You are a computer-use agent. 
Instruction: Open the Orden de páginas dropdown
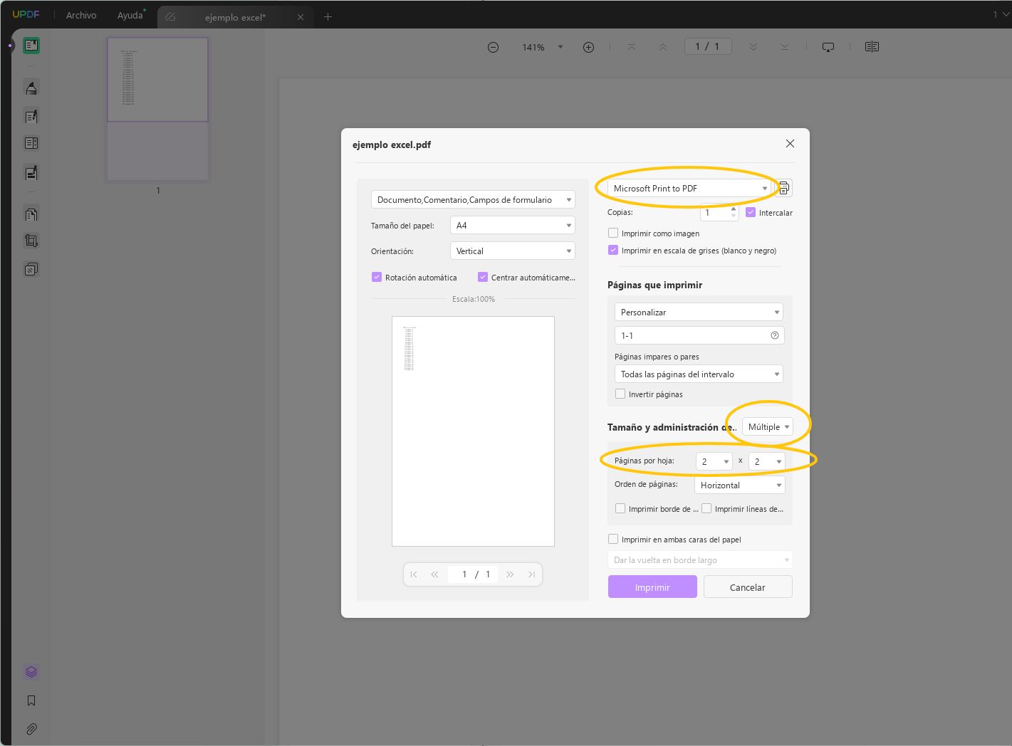click(x=739, y=485)
